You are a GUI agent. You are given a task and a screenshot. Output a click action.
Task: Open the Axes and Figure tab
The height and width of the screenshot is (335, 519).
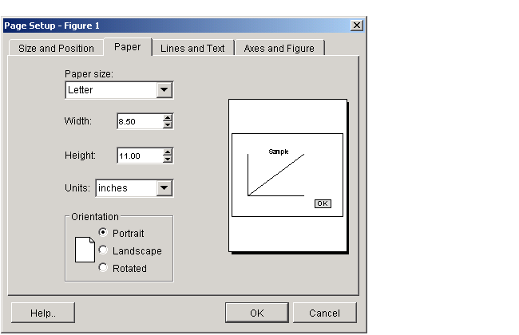pos(279,49)
